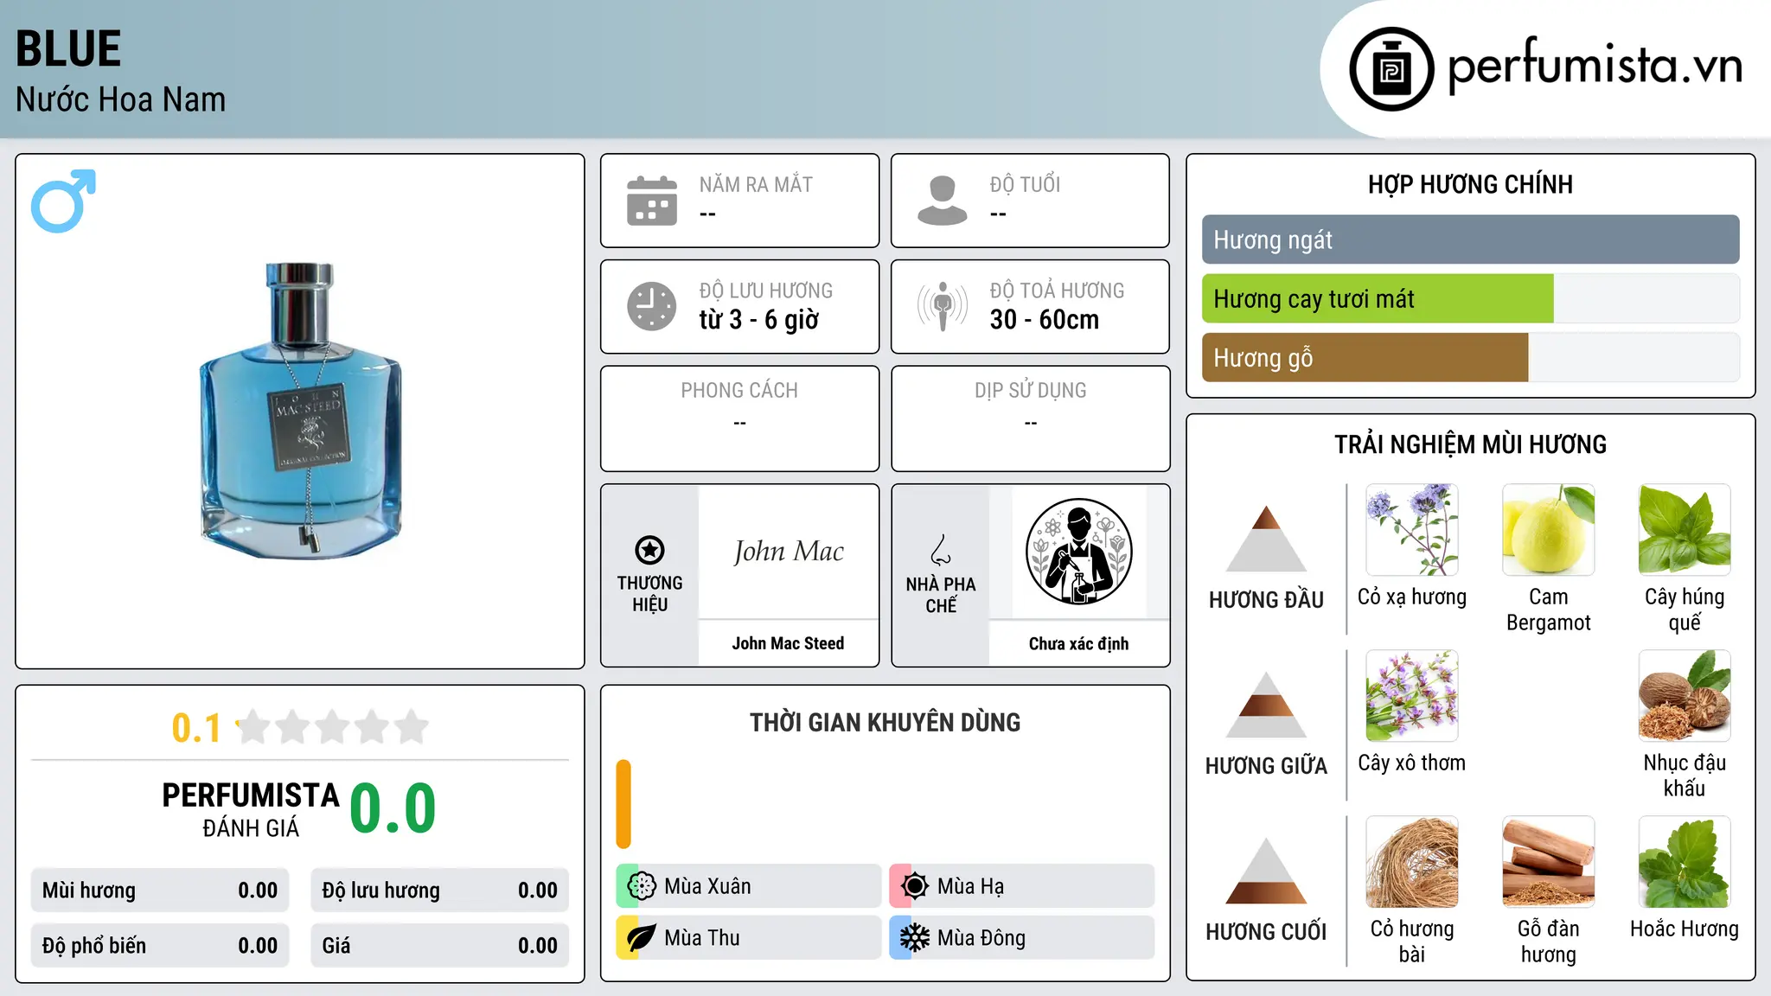Click the ĐỘ TUỔI heading
The width and height of the screenshot is (1771, 996).
1025,184
